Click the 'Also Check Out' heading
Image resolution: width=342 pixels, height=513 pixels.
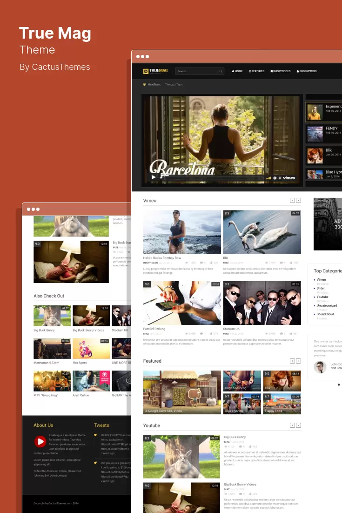click(x=49, y=296)
